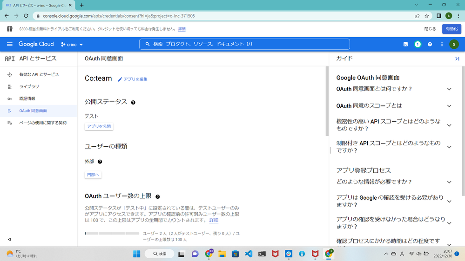This screenshot has width=465, height=261.
Task: Dismiss the trial banner with 閉じる
Action: (x=430, y=29)
